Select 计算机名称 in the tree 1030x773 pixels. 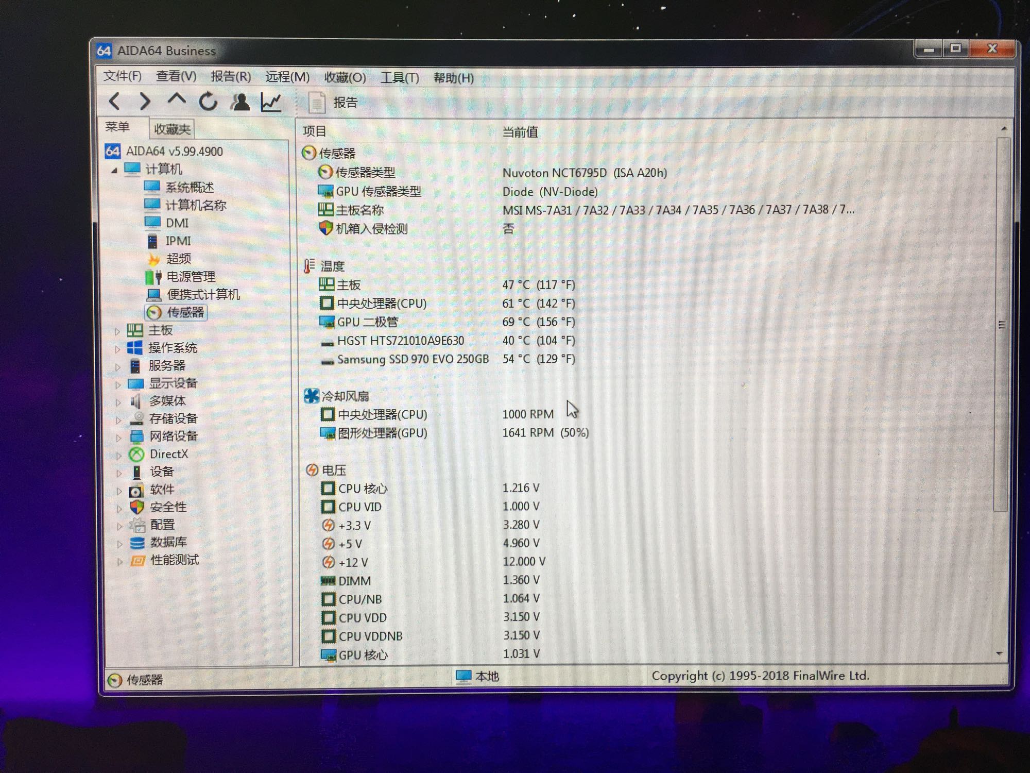196,205
